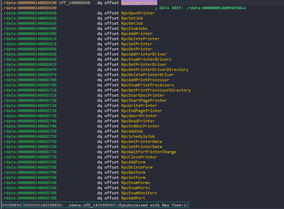Click the RpcEnumForms symbol
This screenshot has width=284, height=209.
[135, 183]
